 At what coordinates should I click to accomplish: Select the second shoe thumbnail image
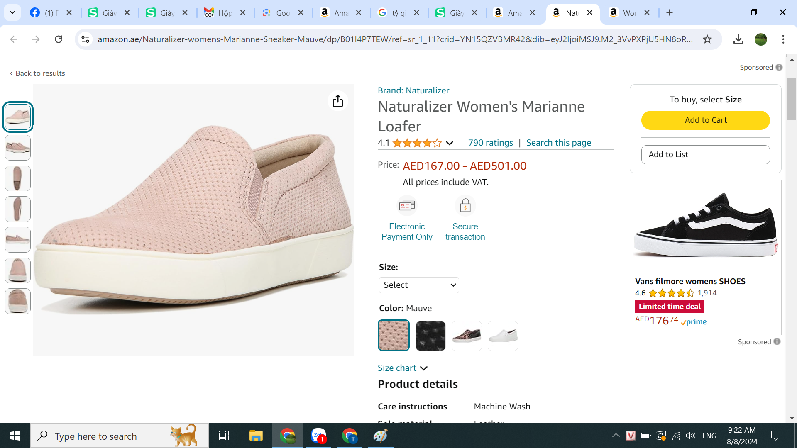tap(18, 148)
